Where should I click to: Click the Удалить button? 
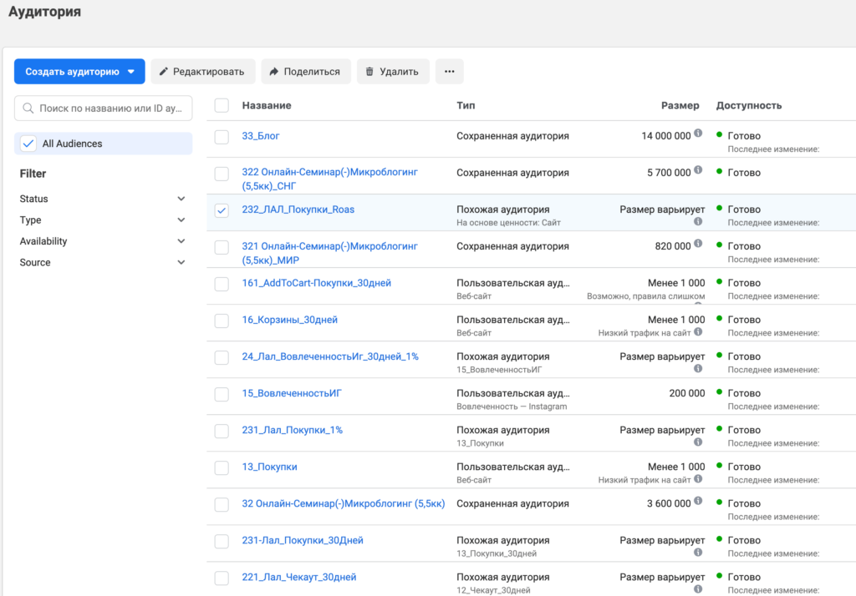[393, 72]
